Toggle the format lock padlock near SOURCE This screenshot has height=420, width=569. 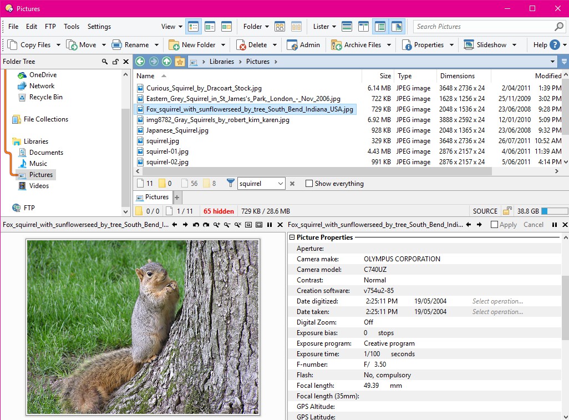click(507, 211)
